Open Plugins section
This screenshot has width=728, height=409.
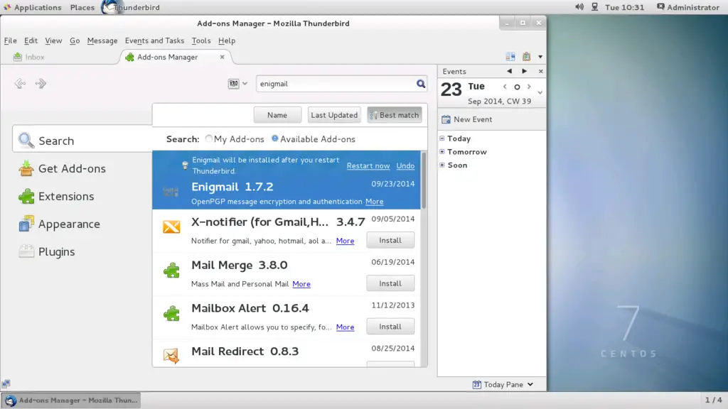coord(47,252)
